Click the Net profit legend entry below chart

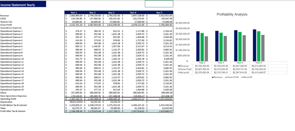point(247,77)
